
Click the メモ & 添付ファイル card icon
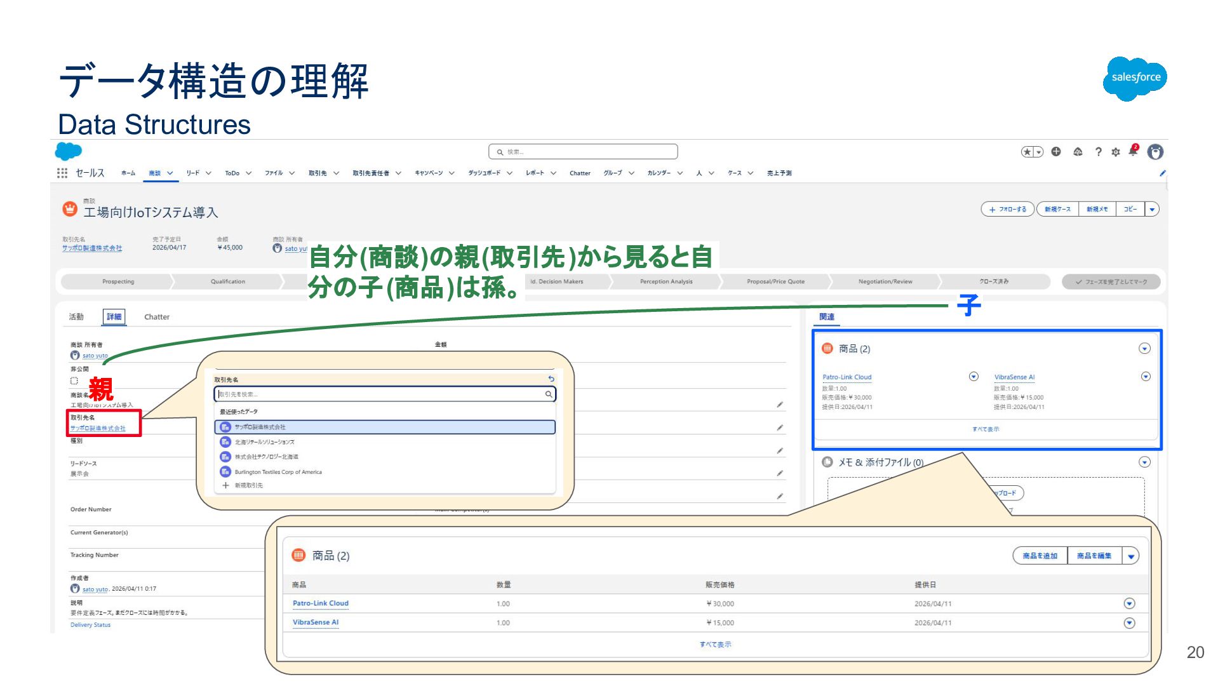point(827,462)
